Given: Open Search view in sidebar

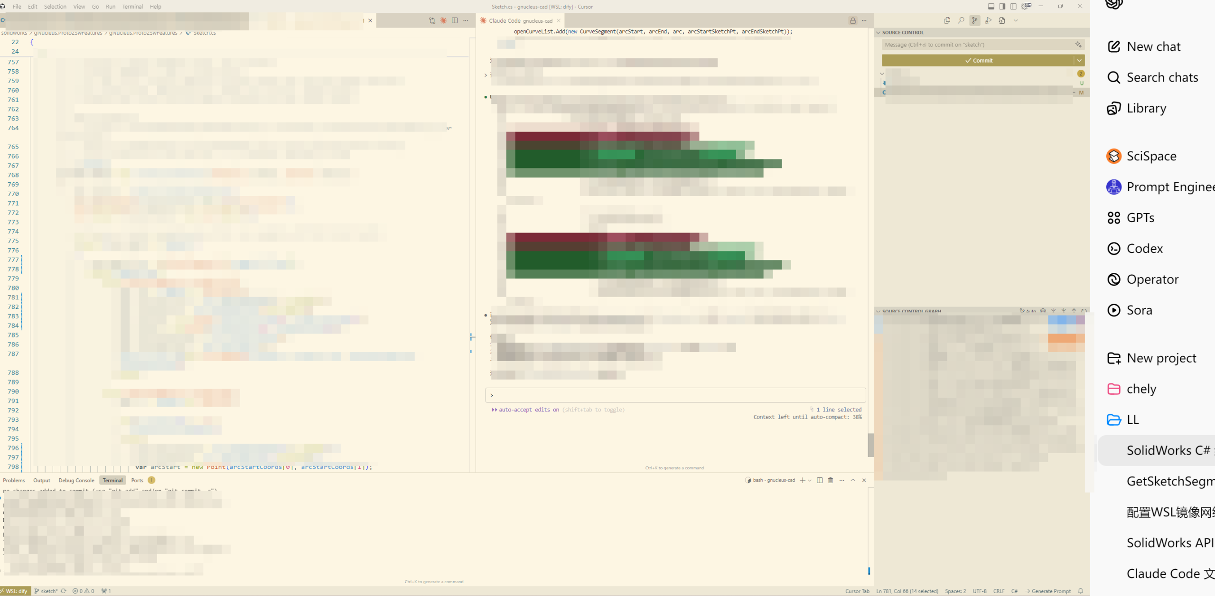Looking at the screenshot, I should [961, 20].
